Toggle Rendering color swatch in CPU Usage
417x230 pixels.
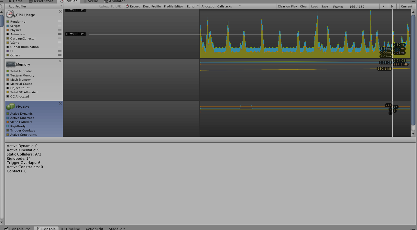(x=7, y=22)
